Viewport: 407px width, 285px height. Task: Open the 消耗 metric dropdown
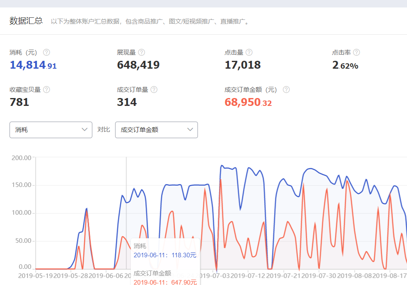coord(51,130)
